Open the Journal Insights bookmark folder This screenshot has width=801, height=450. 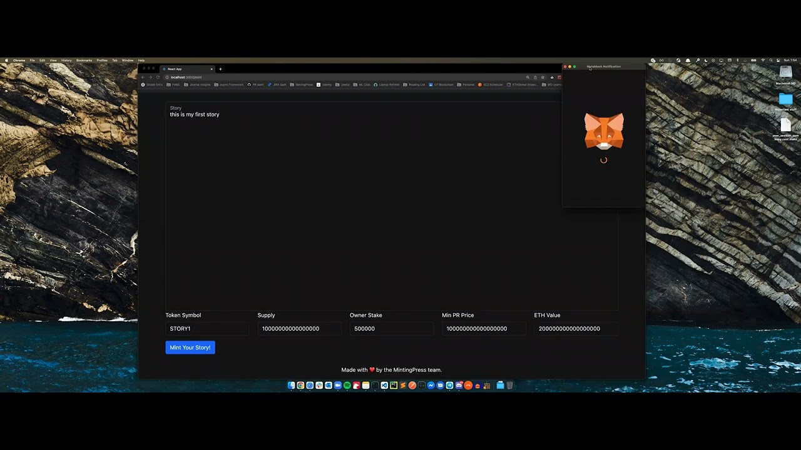198,84
